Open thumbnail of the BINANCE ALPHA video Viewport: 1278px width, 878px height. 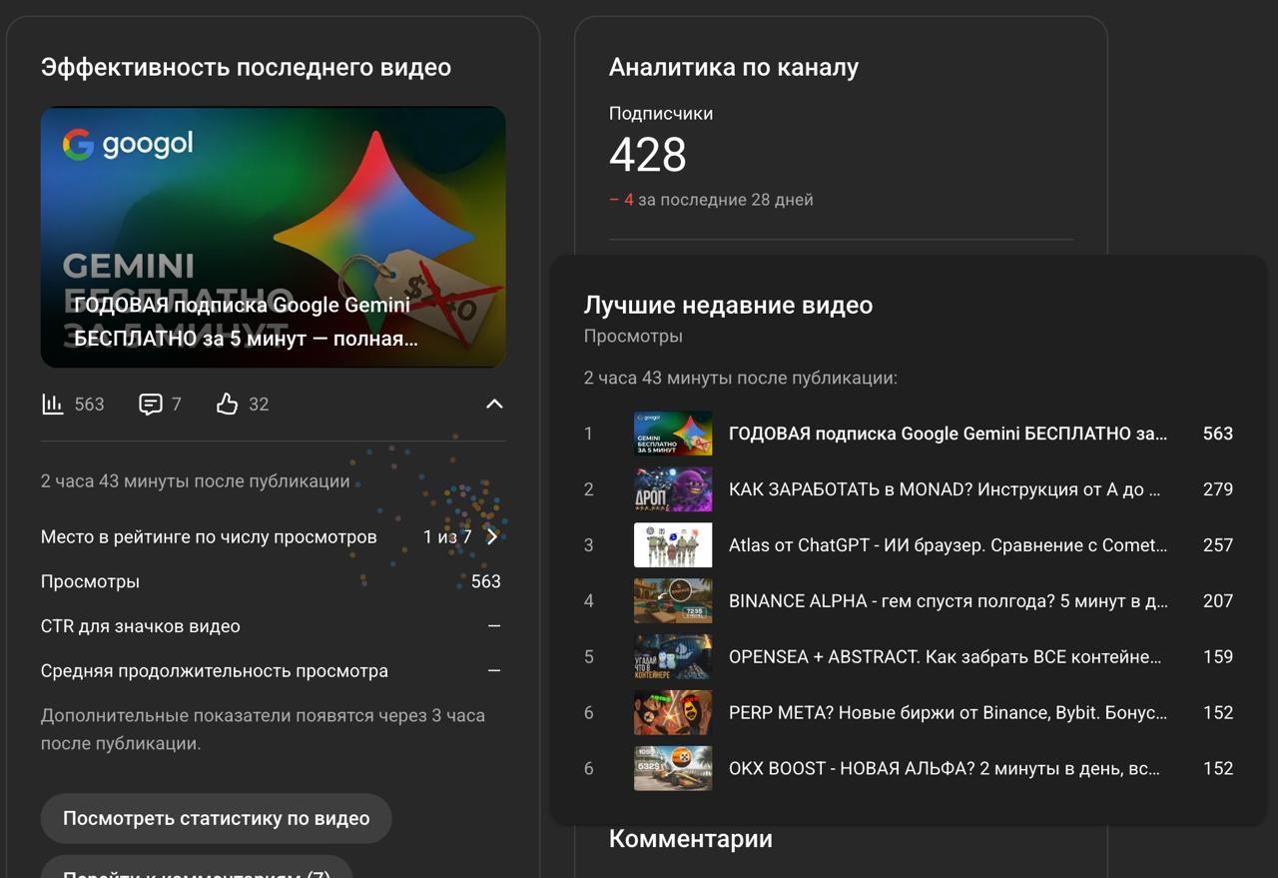click(673, 601)
